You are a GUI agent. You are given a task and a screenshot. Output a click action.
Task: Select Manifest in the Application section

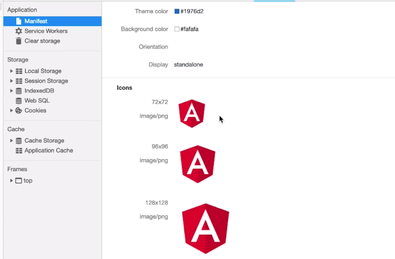(x=52, y=21)
